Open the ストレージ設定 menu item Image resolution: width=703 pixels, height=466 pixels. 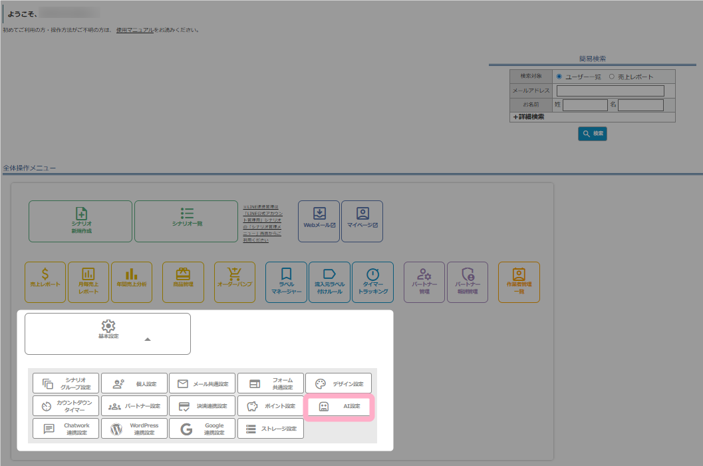pos(270,429)
